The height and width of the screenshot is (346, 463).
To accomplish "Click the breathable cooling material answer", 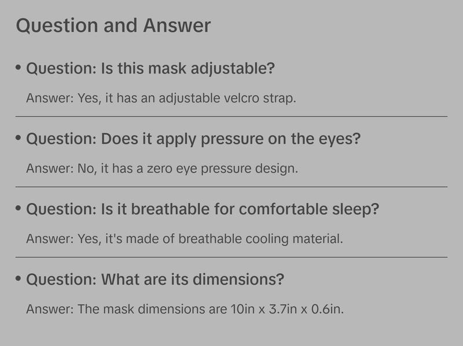I will point(185,238).
